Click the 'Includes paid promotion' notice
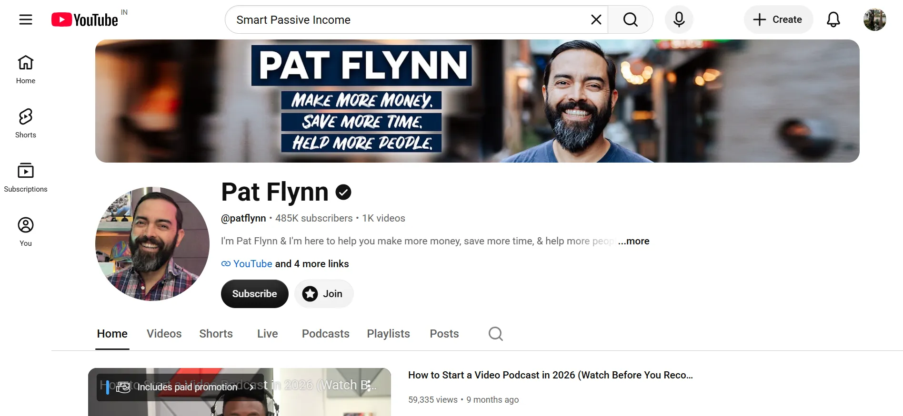Image resolution: width=903 pixels, height=416 pixels. [x=181, y=387]
